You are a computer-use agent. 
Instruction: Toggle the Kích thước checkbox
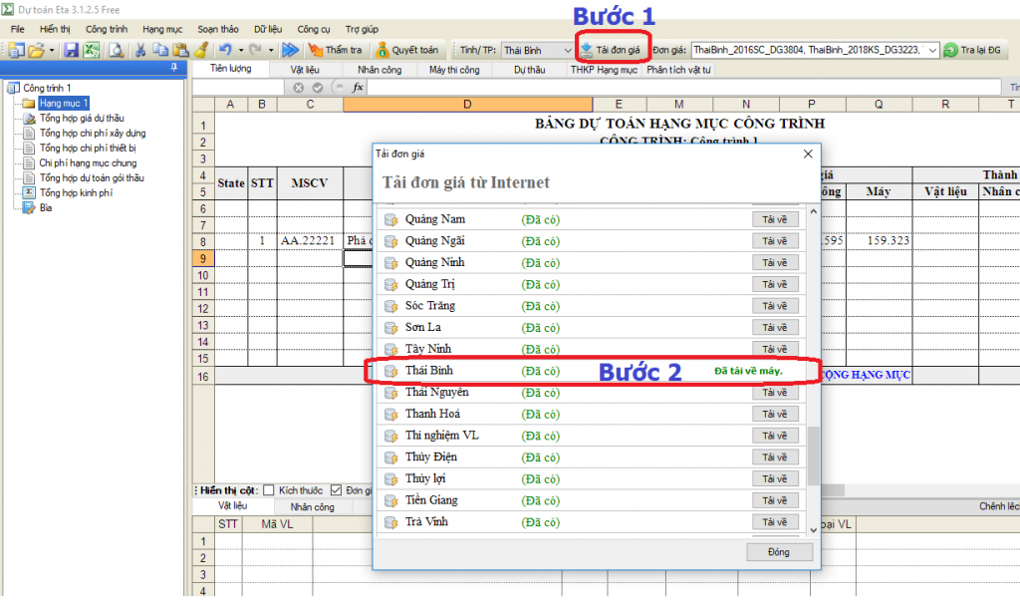269,490
